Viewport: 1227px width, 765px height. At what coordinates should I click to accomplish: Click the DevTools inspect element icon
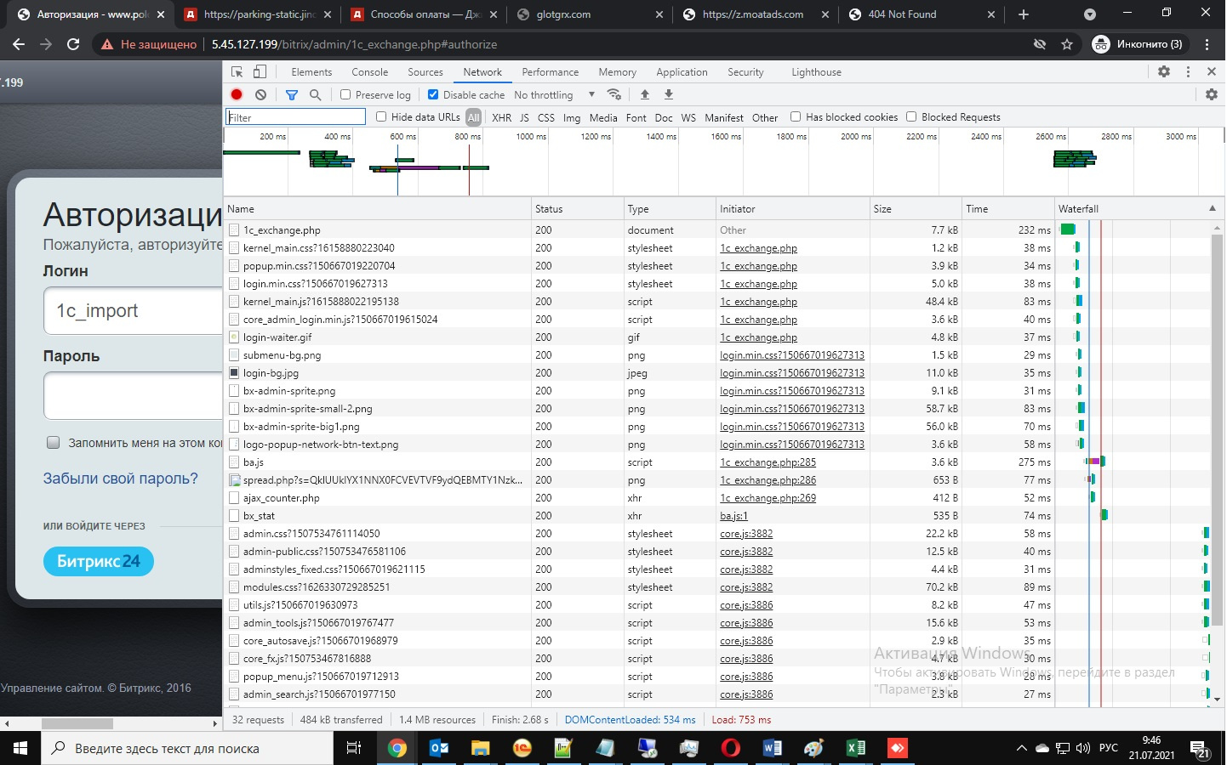tap(237, 72)
